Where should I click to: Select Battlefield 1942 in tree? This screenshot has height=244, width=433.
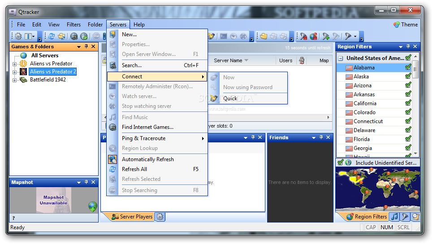tap(48, 80)
